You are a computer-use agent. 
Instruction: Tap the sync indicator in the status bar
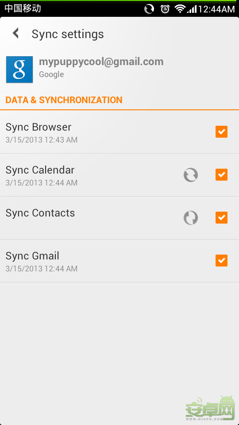coord(149,9)
